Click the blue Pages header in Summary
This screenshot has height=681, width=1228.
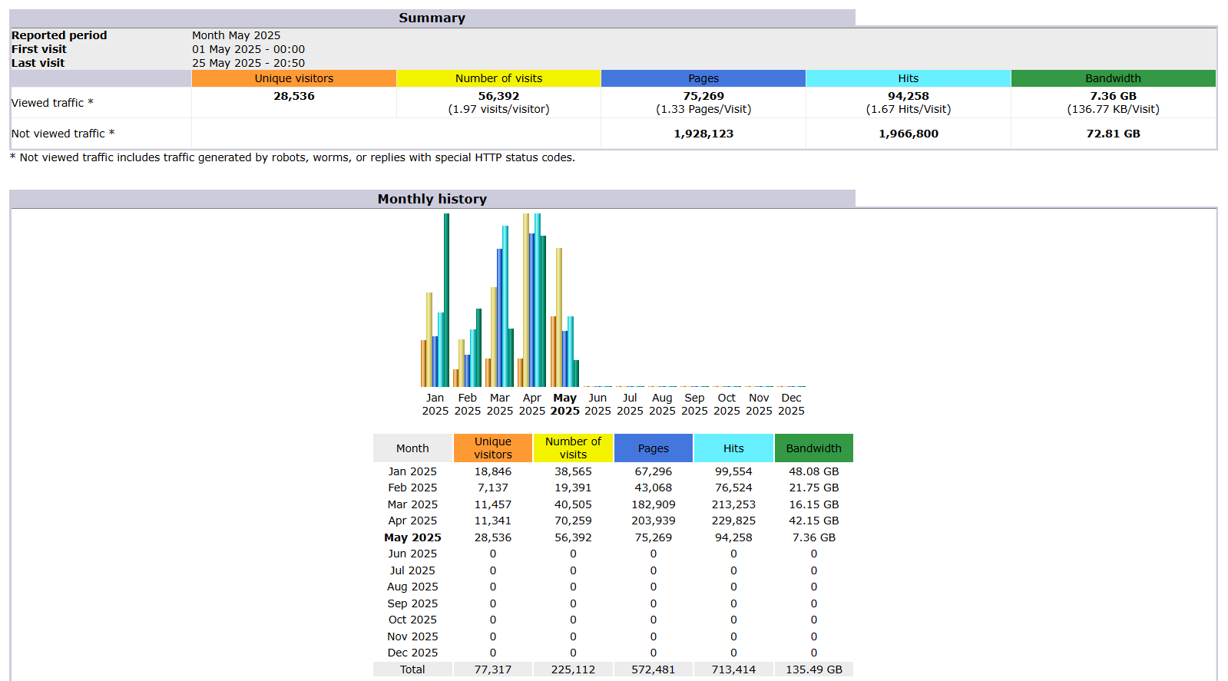coord(703,78)
